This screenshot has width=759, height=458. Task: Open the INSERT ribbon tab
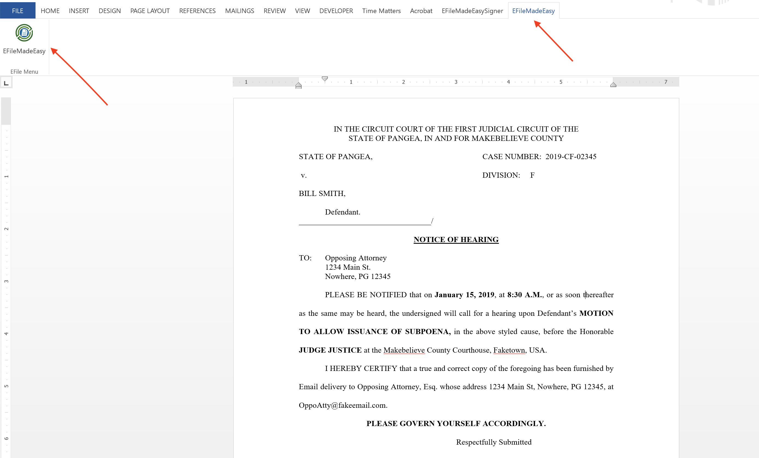click(79, 11)
